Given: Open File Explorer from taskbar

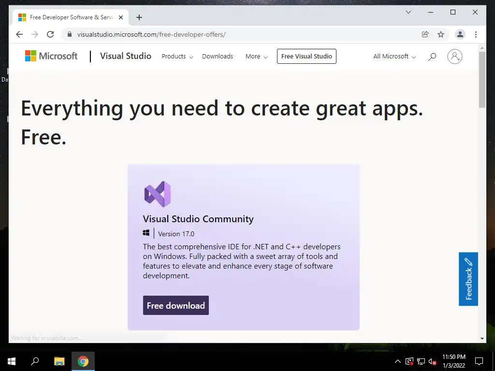Looking at the screenshot, I should pos(59,361).
